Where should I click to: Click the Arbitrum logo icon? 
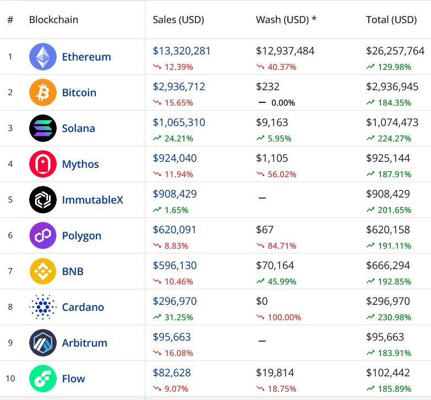click(43, 343)
